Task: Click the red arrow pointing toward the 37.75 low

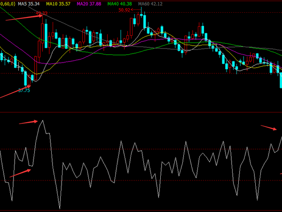Action: point(12,93)
